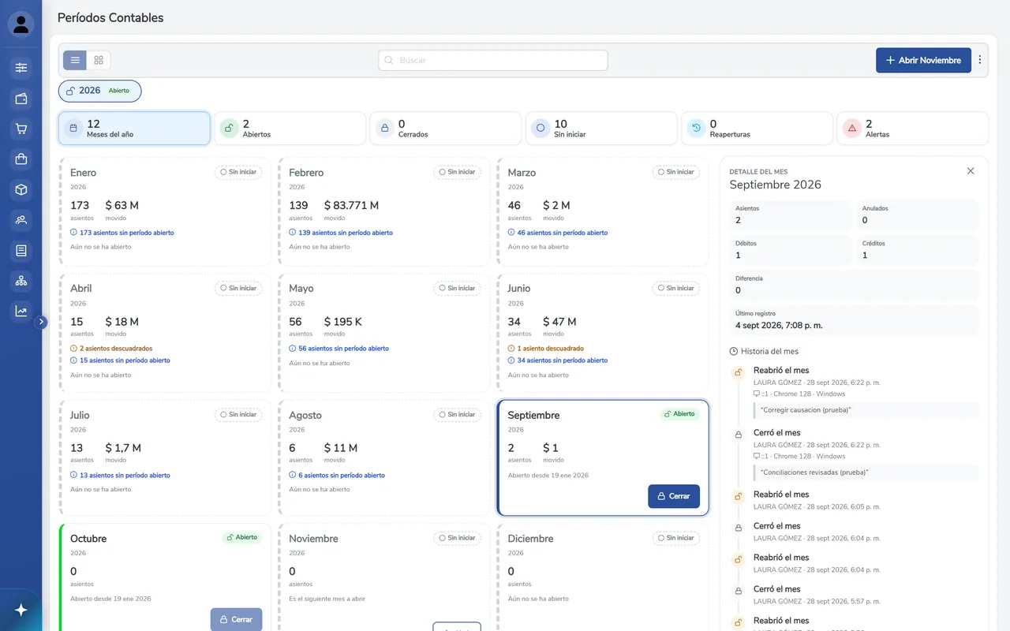Screen dimensions: 1010x631
Task: Open the people icon in sidebar
Action: pos(21,220)
